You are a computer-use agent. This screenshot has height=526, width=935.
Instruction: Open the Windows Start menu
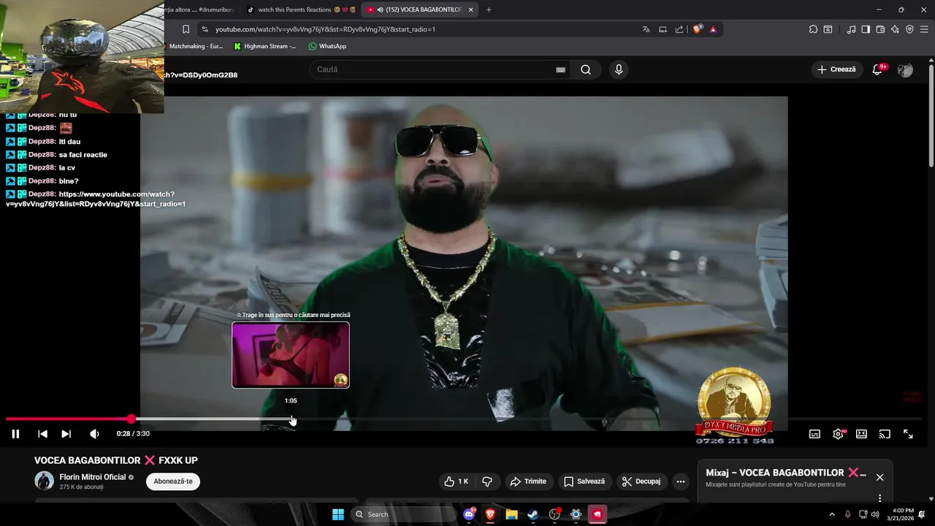point(338,514)
